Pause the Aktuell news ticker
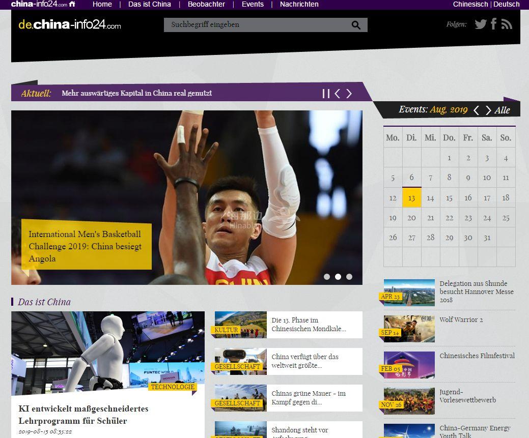Screen dimensions: 529x438 click(326, 94)
